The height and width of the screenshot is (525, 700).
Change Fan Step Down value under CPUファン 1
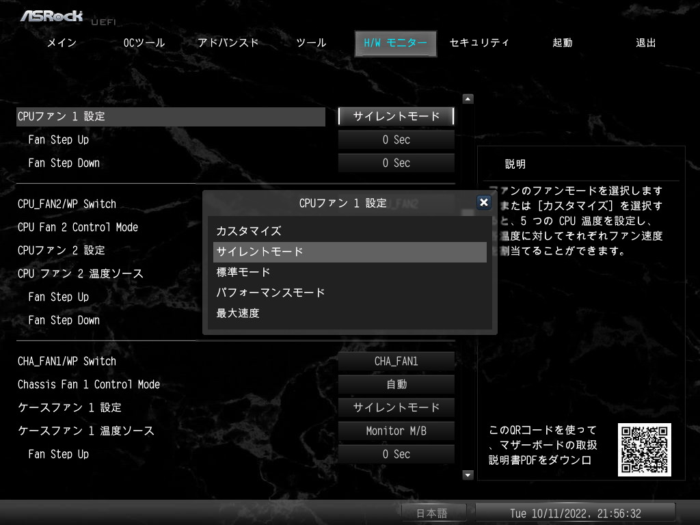point(396,163)
